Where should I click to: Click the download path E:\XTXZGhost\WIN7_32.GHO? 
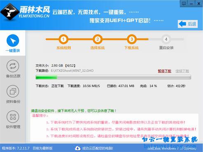[x=72, y=71]
